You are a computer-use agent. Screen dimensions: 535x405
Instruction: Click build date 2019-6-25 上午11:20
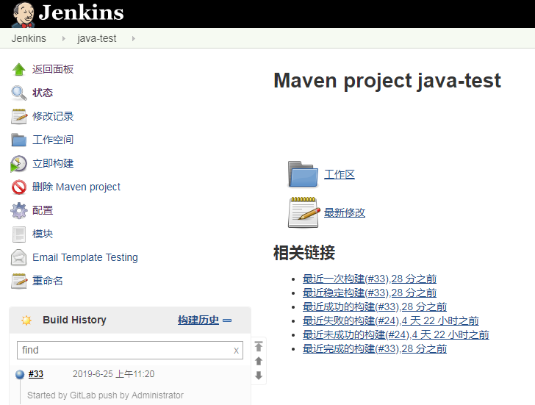(x=113, y=374)
